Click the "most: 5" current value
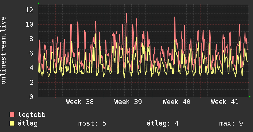The image size is (253, 132). [92, 123]
